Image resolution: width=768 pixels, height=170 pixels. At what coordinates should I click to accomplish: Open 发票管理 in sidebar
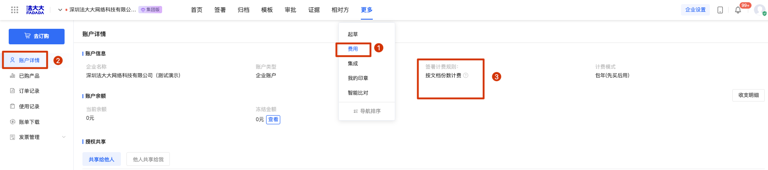(x=29, y=137)
